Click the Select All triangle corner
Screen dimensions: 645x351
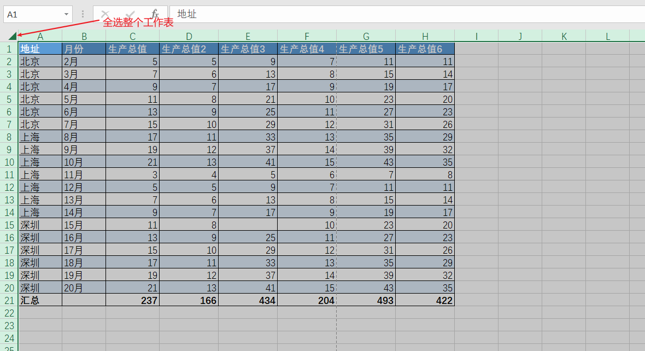pyautogui.click(x=13, y=36)
